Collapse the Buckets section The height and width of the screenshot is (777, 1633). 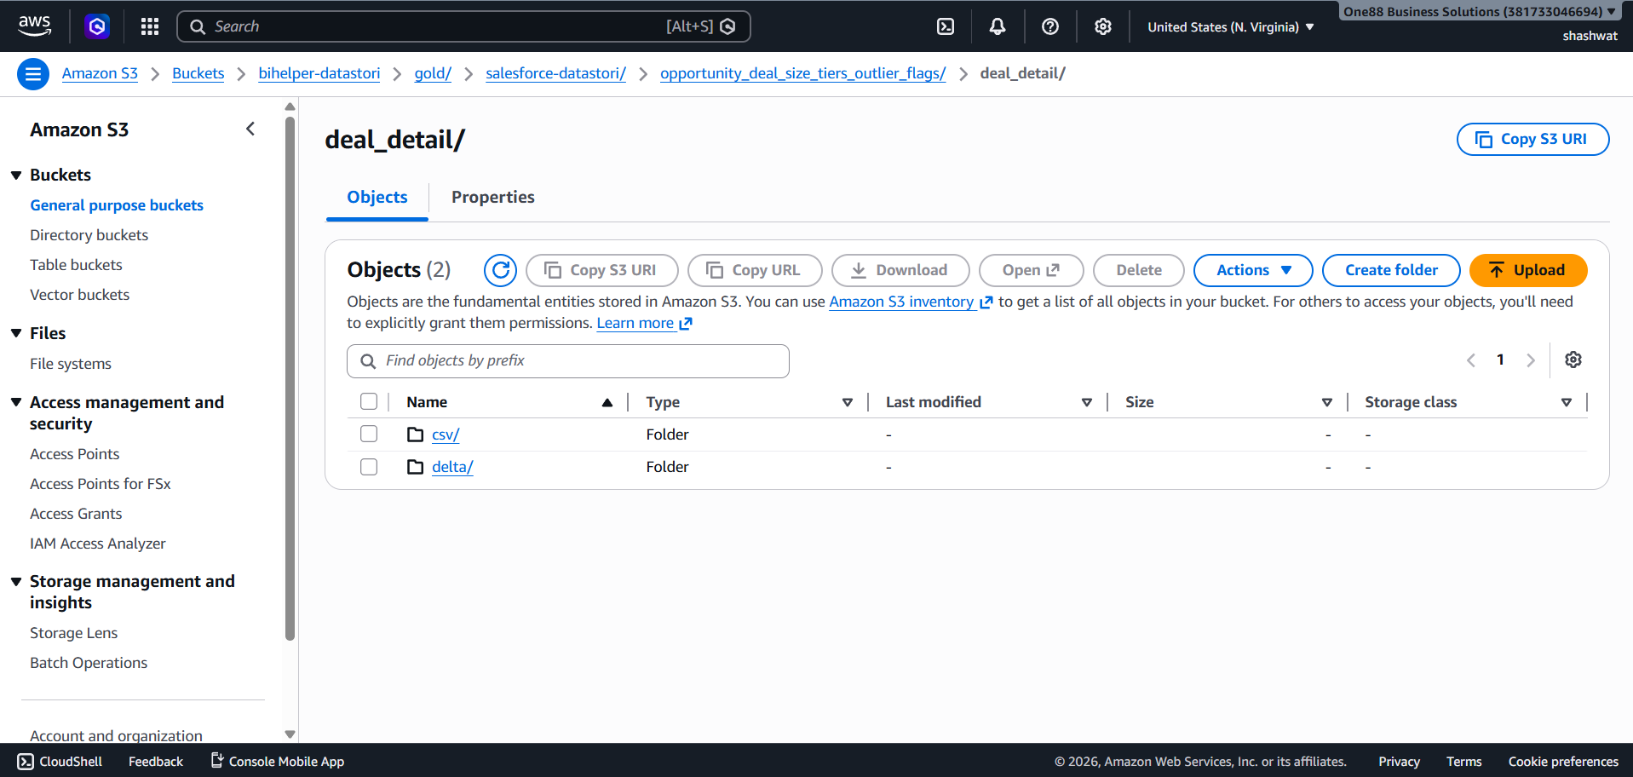pos(16,175)
